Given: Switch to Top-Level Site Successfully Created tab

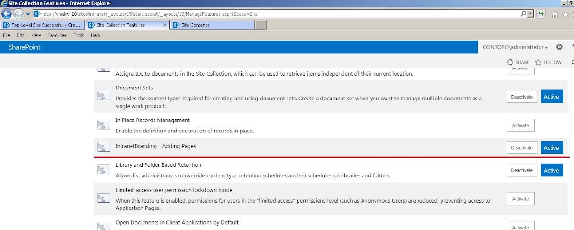Looking at the screenshot, I should click(x=43, y=25).
